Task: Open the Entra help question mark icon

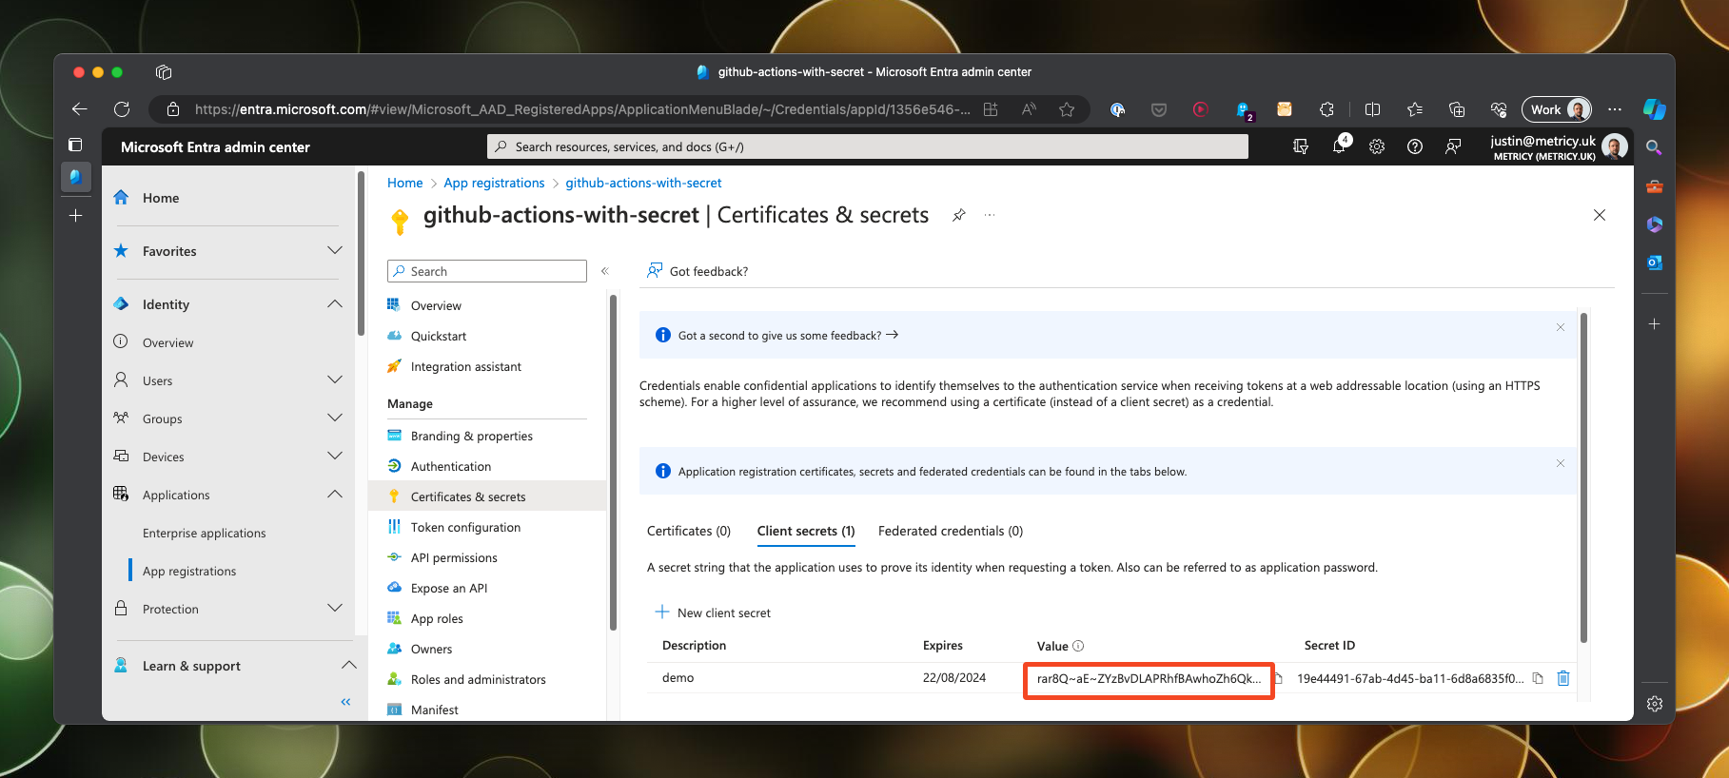Action: 1415,146
